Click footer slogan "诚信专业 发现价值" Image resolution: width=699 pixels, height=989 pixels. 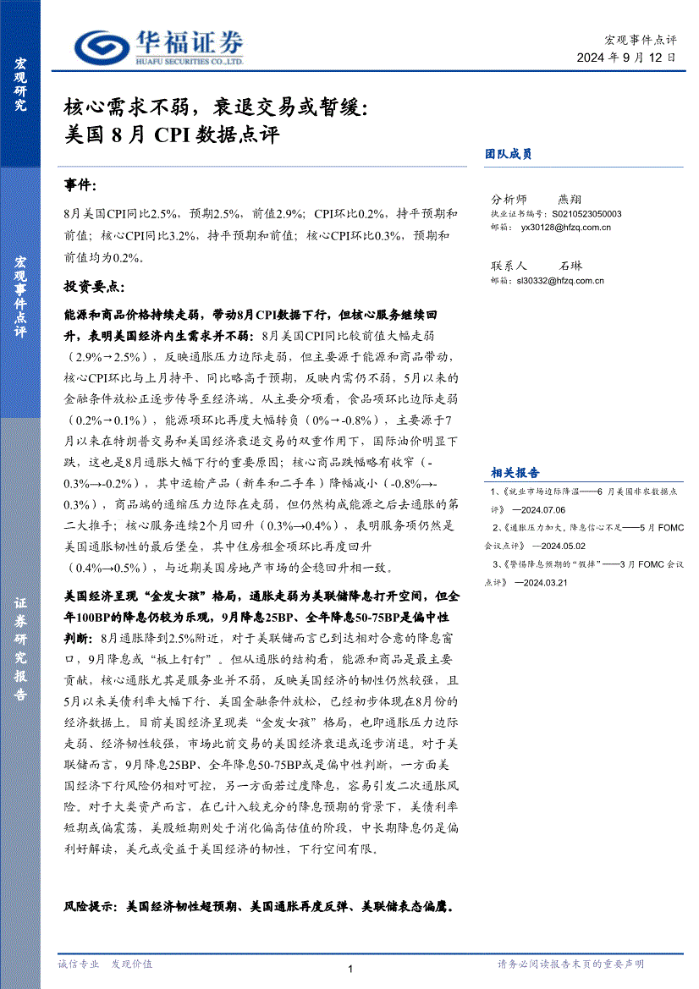pos(105,964)
